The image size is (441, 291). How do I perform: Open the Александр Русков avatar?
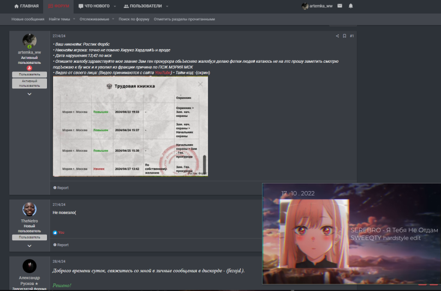point(29,266)
